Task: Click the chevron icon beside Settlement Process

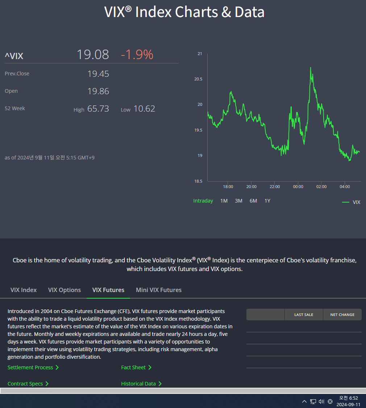Action: coord(57,367)
